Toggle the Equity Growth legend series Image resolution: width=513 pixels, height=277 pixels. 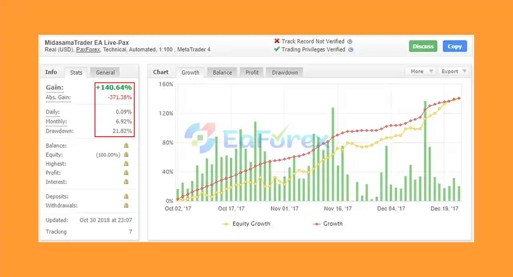tap(246, 224)
